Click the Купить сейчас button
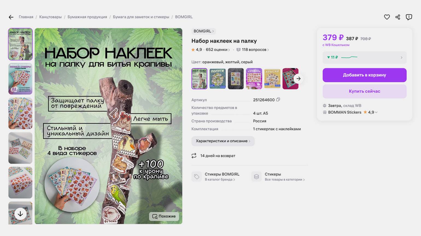This screenshot has height=236, width=421. tap(364, 91)
